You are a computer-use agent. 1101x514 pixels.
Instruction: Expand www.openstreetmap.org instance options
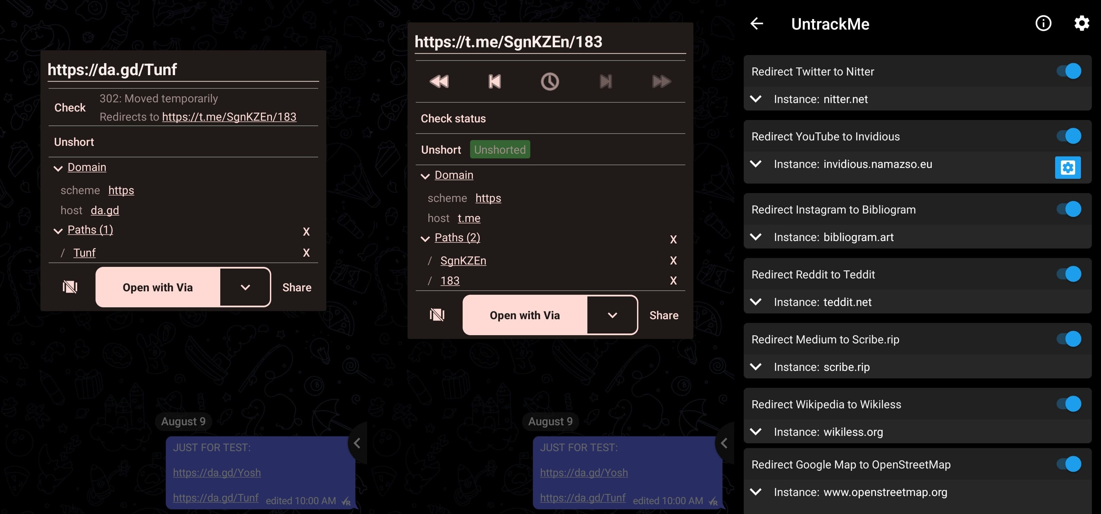756,492
